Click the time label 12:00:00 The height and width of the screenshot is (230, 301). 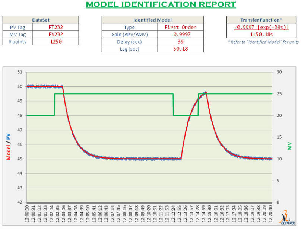[27, 214]
